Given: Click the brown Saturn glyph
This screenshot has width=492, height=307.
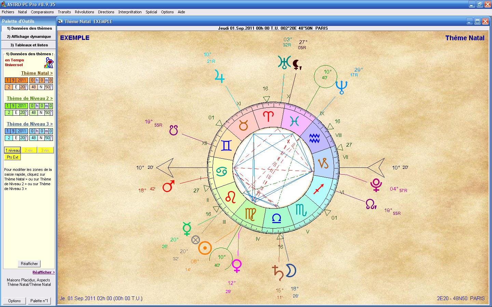Looking at the screenshot, I should click(x=278, y=273).
